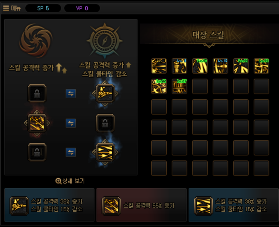Select the glowing red slash skill icon
The image size is (279, 227).
point(37,123)
